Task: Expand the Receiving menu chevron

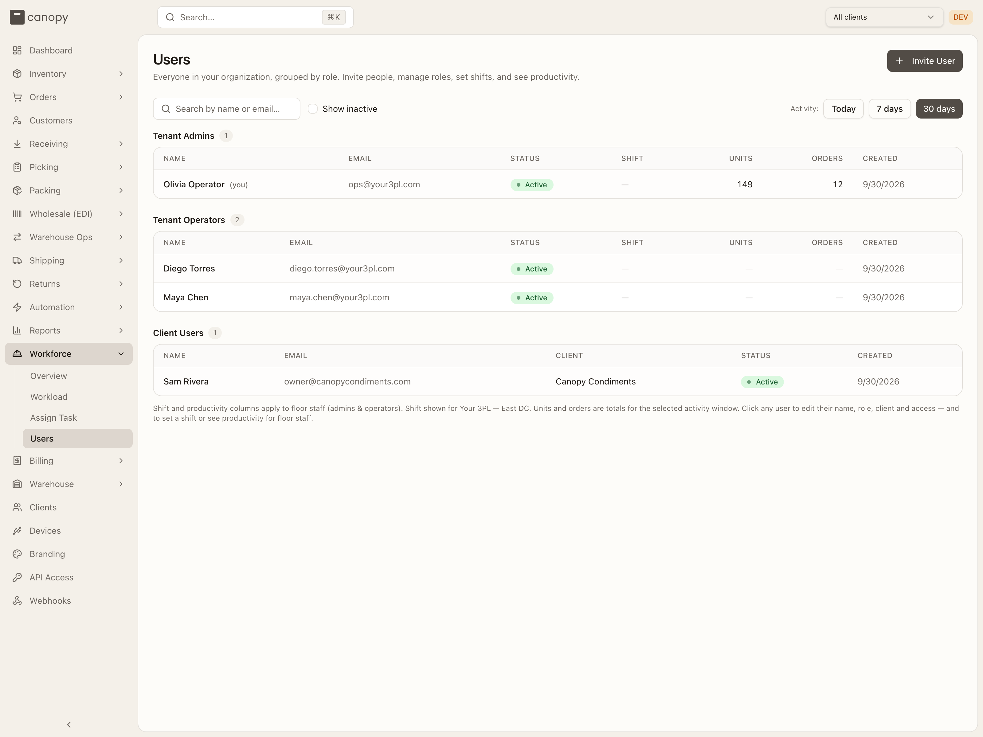Action: click(x=121, y=144)
